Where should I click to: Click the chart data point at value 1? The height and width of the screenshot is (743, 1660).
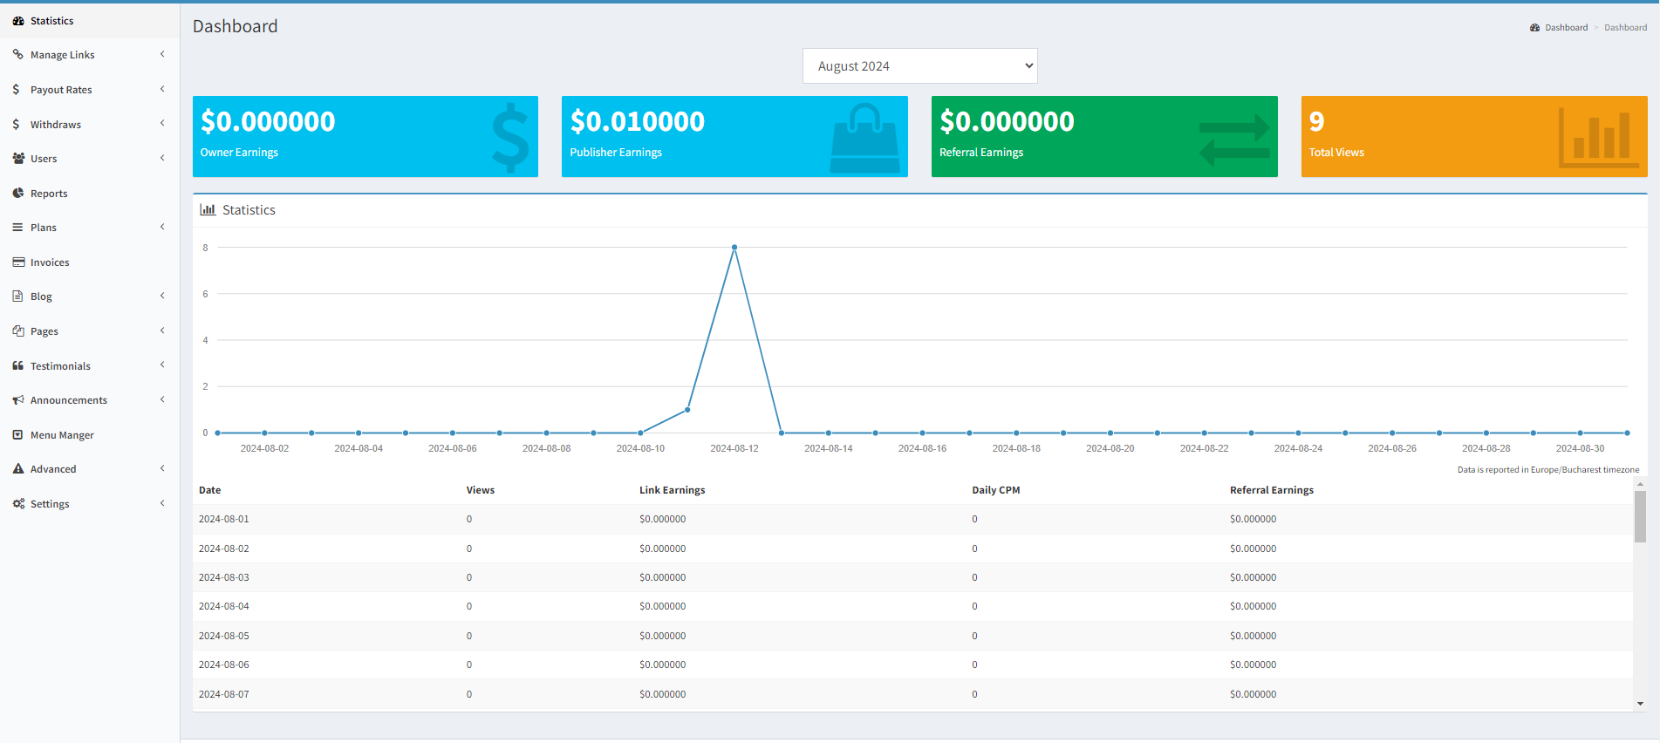tap(687, 410)
